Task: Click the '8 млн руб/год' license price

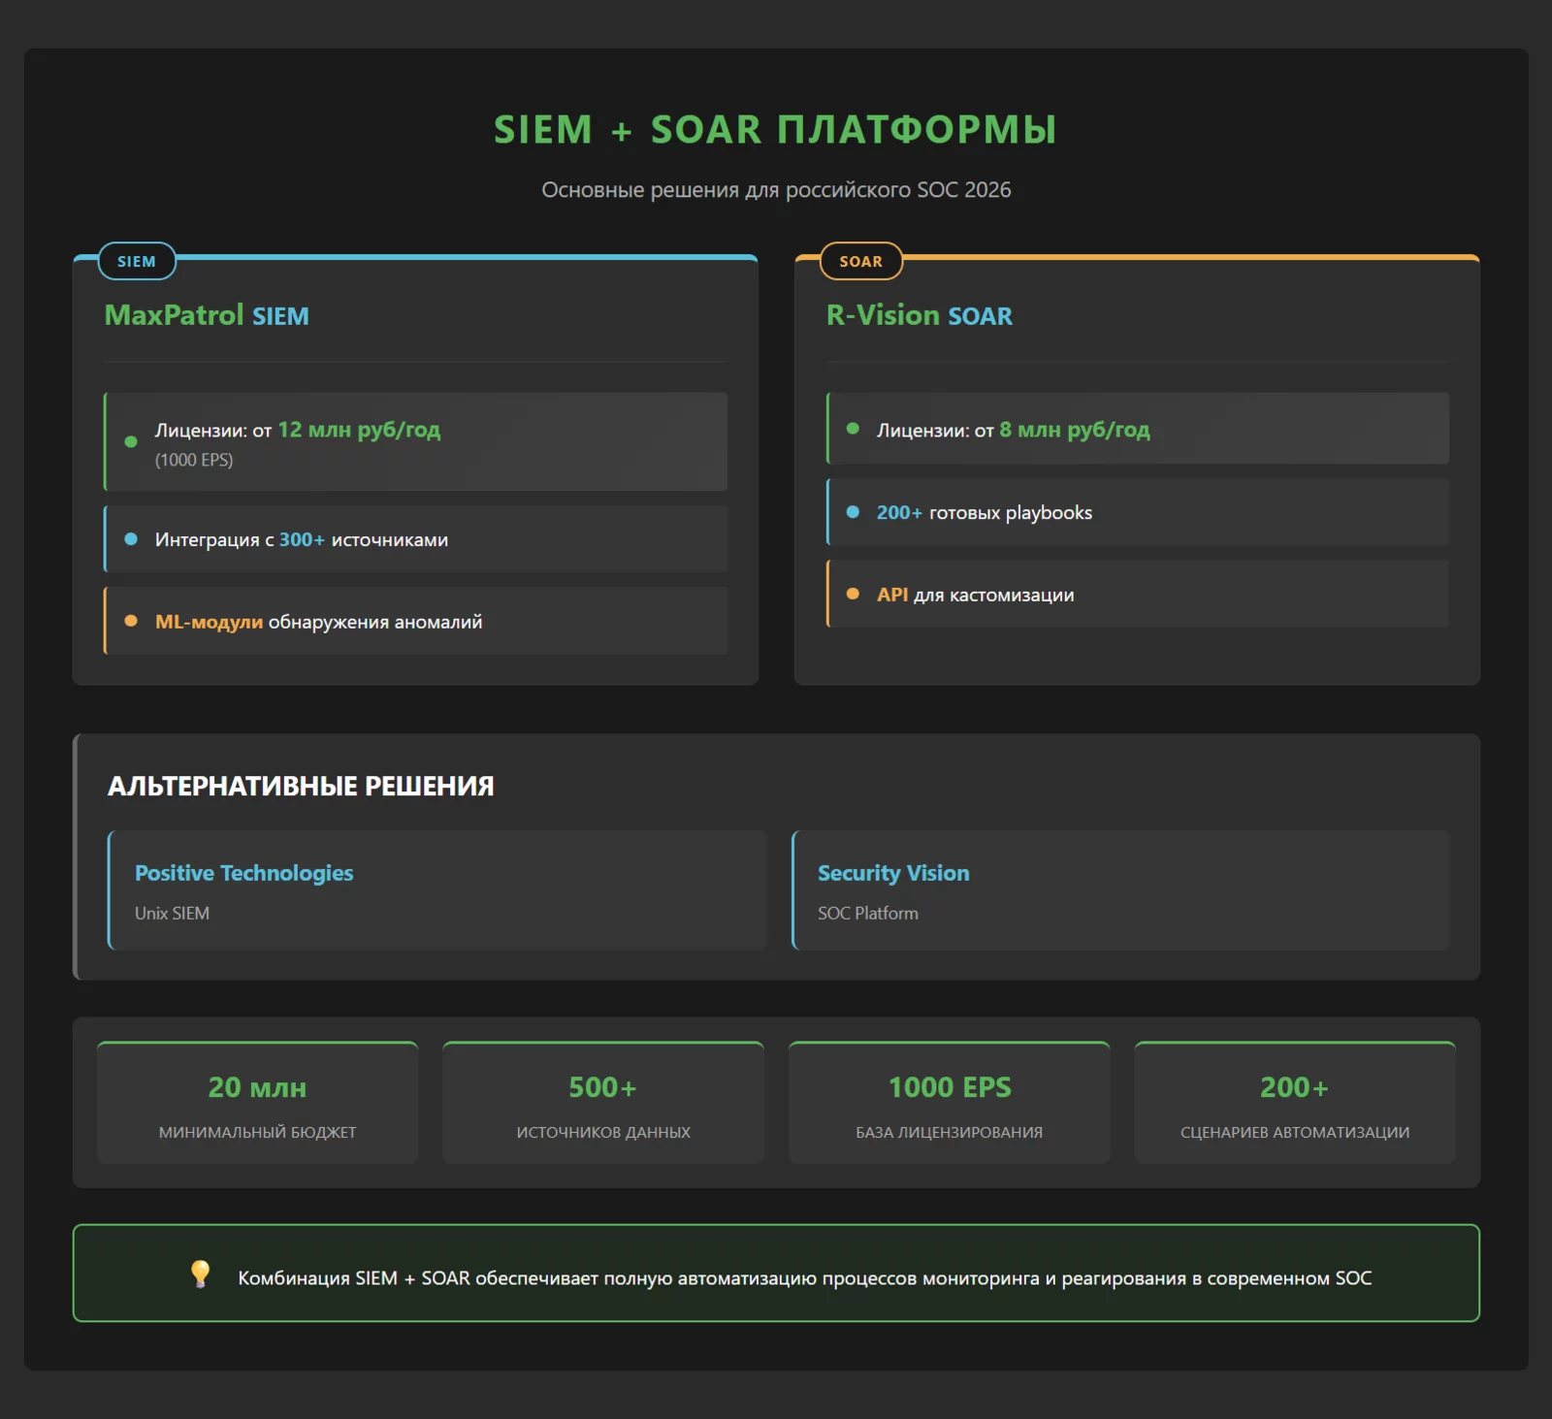Action: pos(1075,430)
